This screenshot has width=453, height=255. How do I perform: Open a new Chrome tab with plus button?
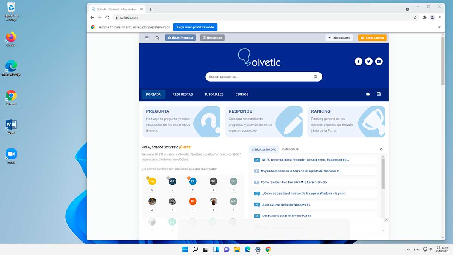pos(150,9)
